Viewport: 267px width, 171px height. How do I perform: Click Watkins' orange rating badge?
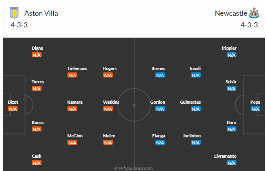click(108, 109)
